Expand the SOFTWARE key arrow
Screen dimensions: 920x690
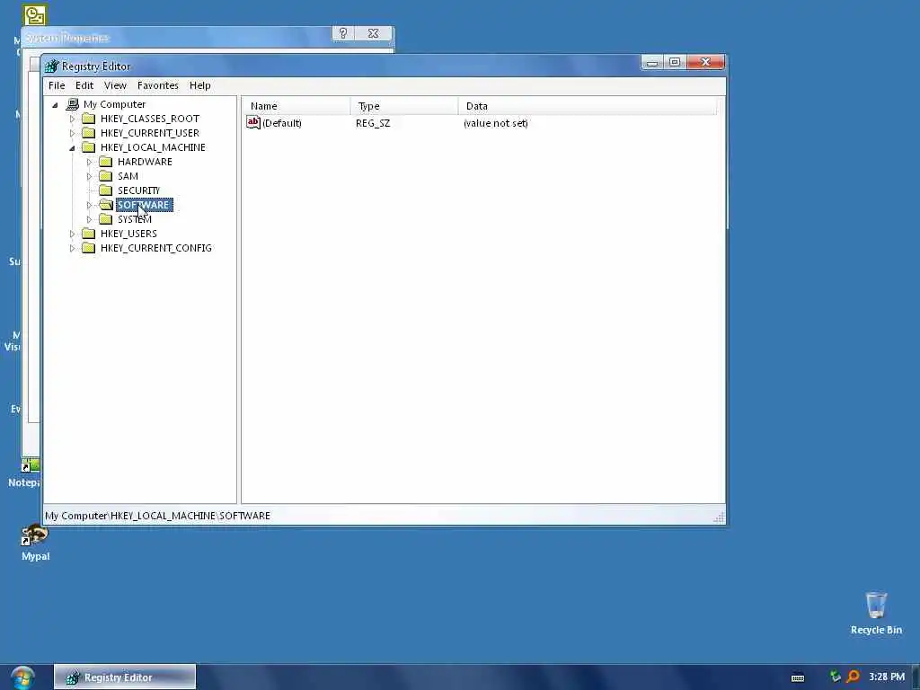89,206
